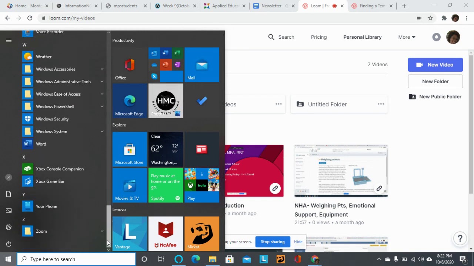Screen dimensions: 474x266
Task: Bookmark this page with the star icon
Action: [430, 18]
